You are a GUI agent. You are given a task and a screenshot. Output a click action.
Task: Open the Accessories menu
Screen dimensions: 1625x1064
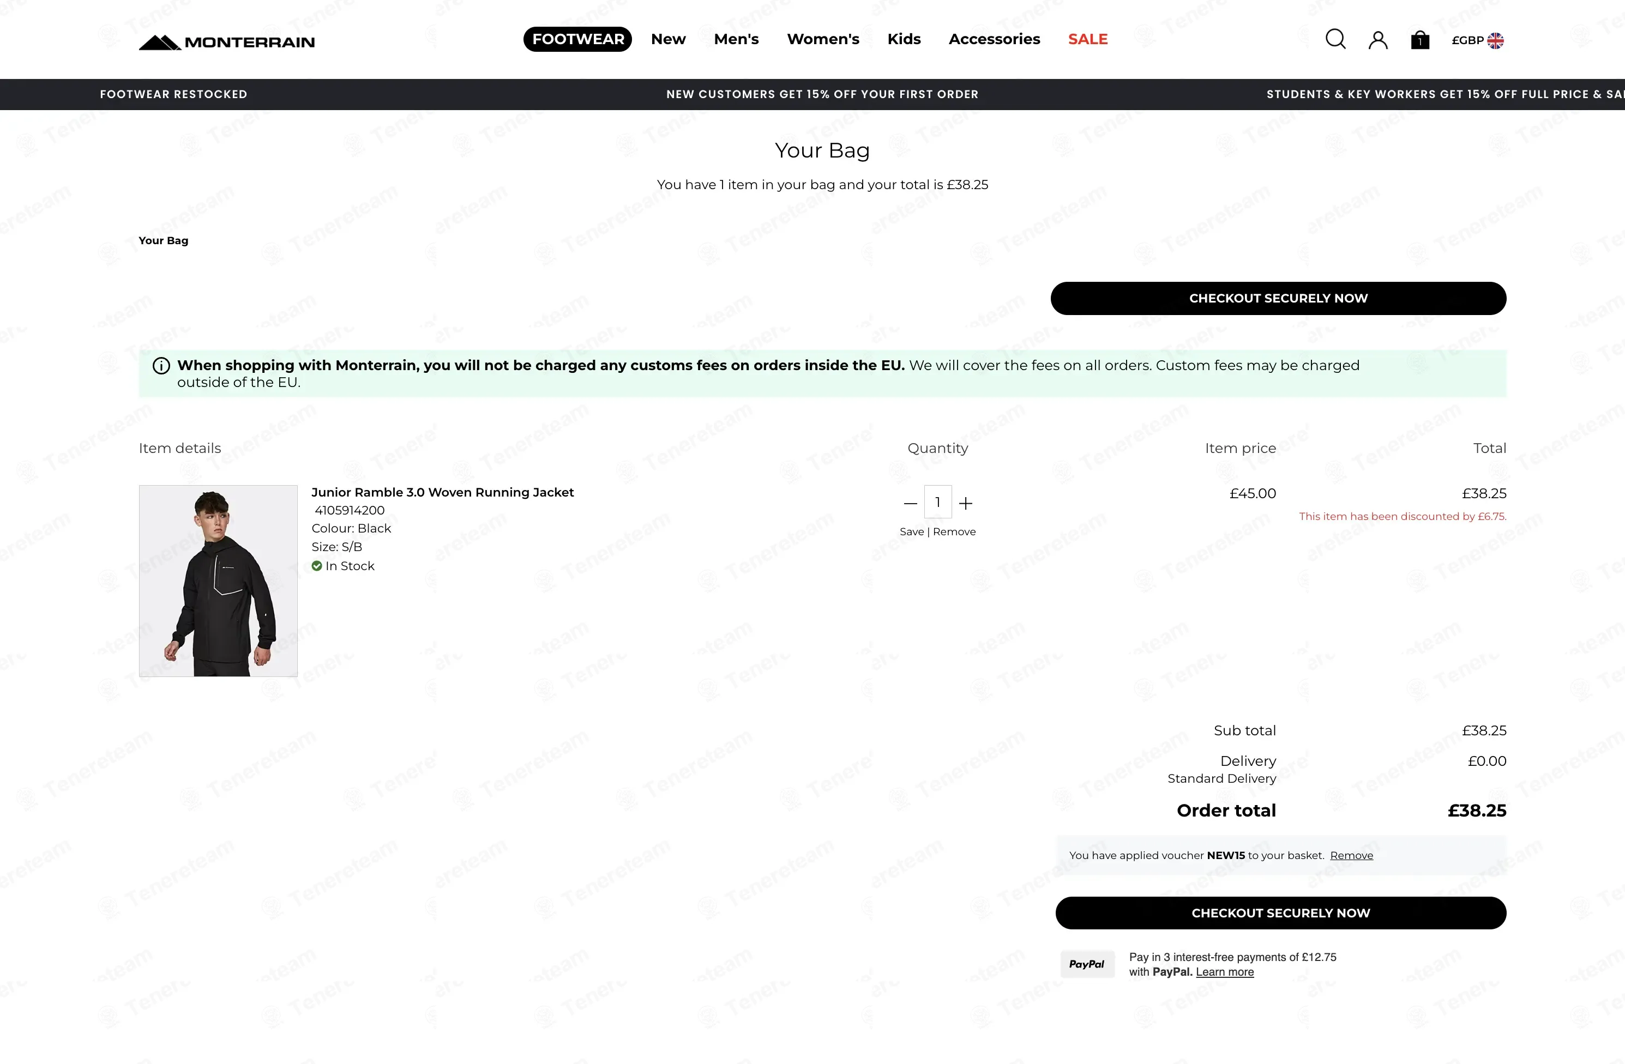(994, 39)
